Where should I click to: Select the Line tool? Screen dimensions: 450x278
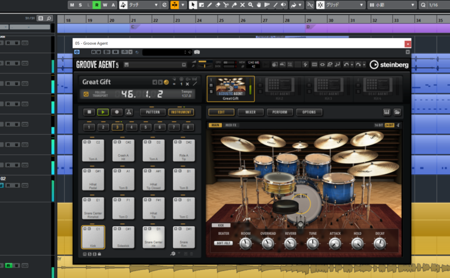[x=276, y=5]
